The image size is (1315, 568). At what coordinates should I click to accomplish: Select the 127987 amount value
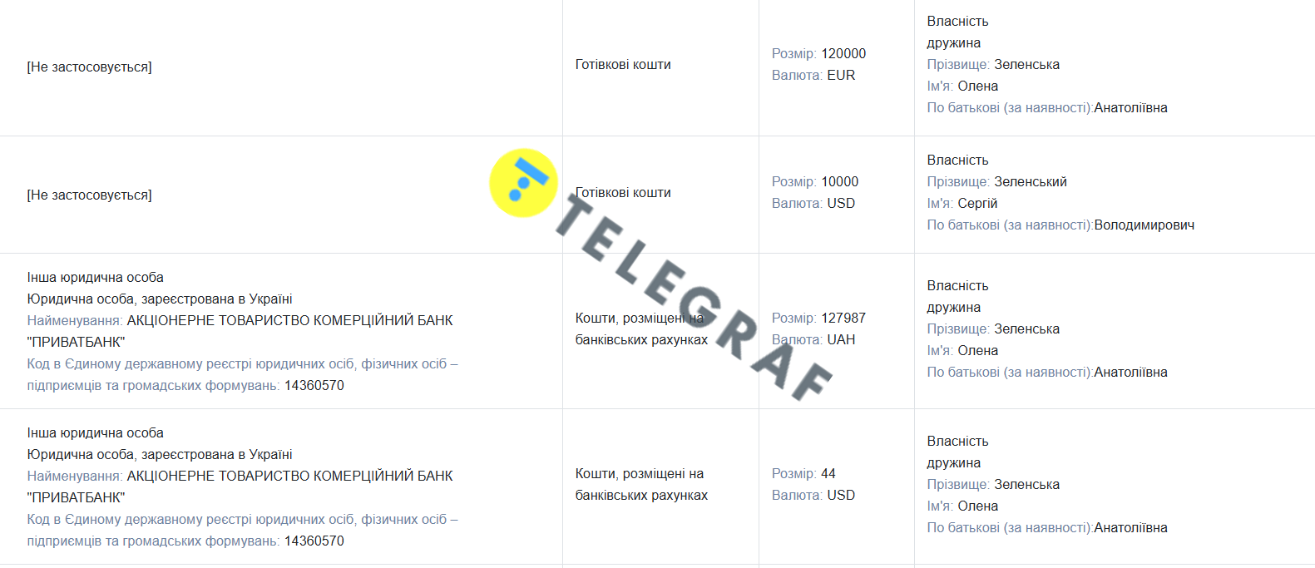[x=843, y=318]
